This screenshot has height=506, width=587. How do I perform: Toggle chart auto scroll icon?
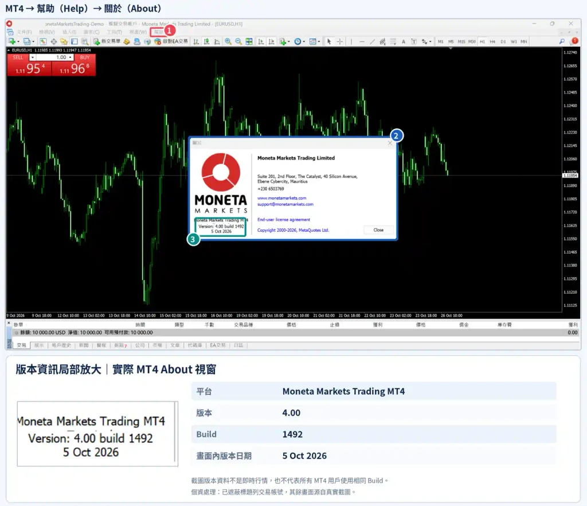click(261, 41)
